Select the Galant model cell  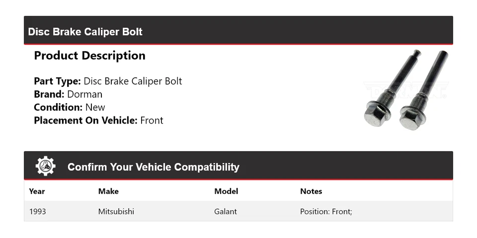coord(226,211)
